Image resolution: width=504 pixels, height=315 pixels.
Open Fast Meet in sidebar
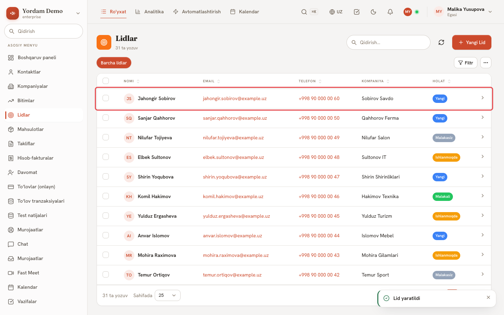tap(44, 273)
